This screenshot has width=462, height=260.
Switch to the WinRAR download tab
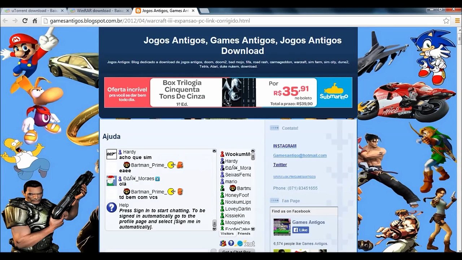[98, 11]
